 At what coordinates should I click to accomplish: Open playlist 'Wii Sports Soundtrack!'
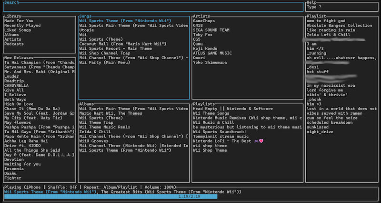220,132
